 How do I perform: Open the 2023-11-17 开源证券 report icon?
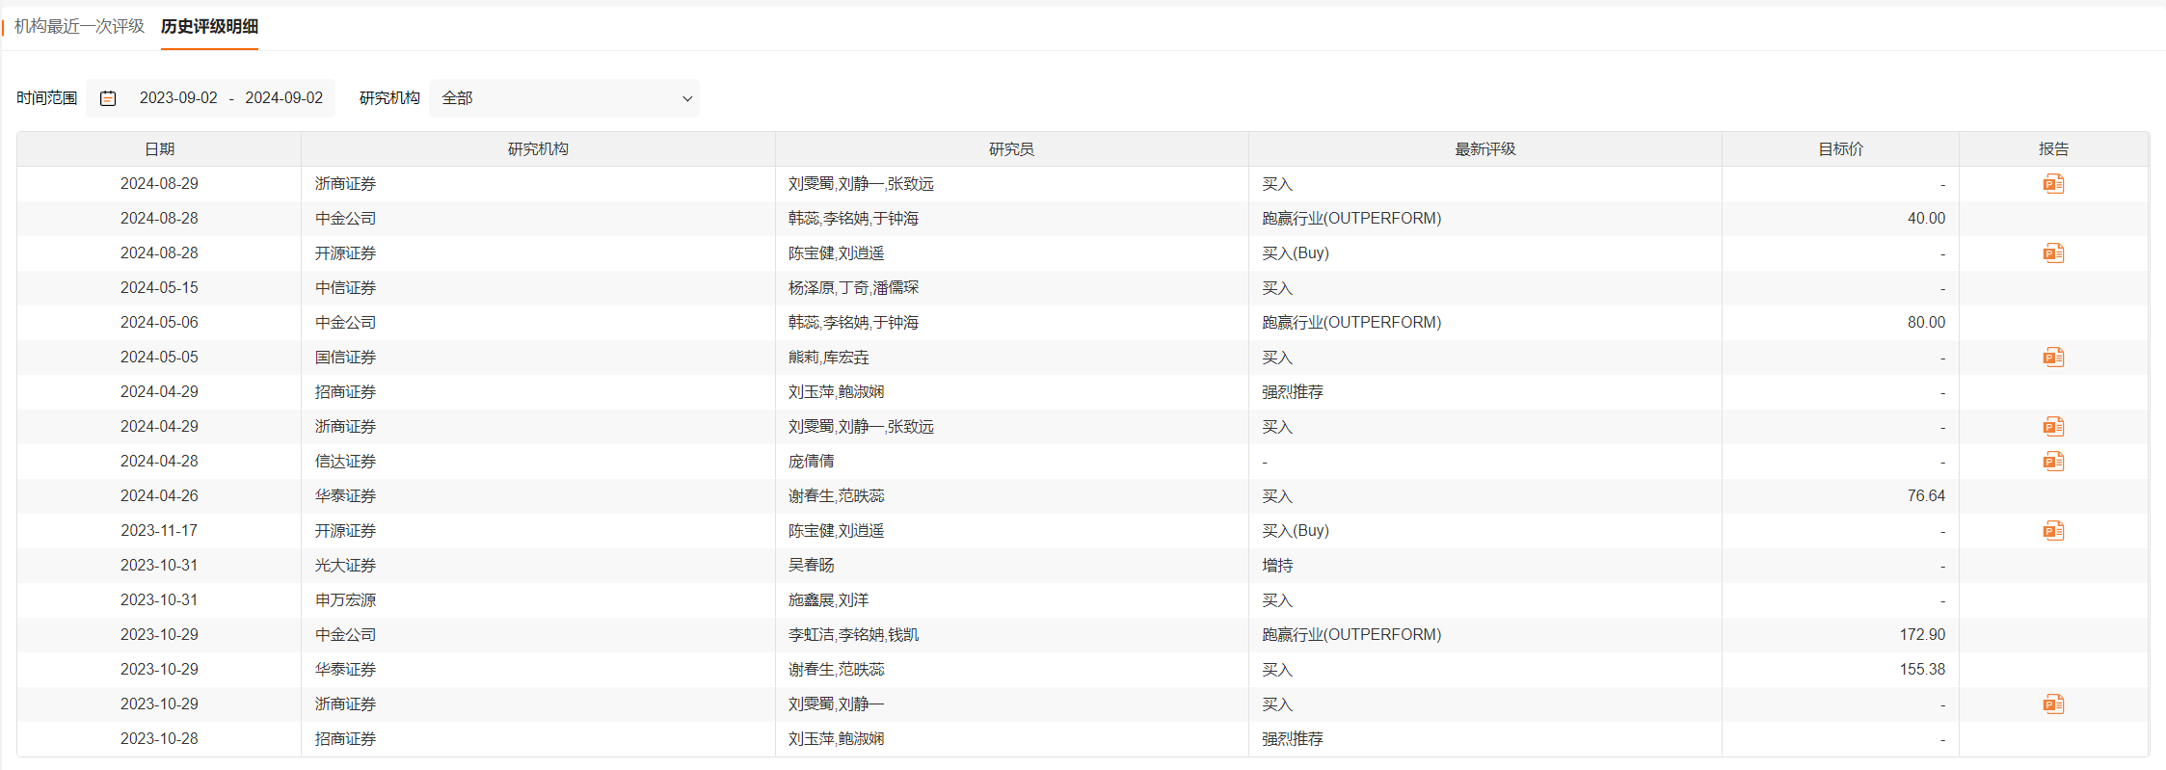(2053, 531)
